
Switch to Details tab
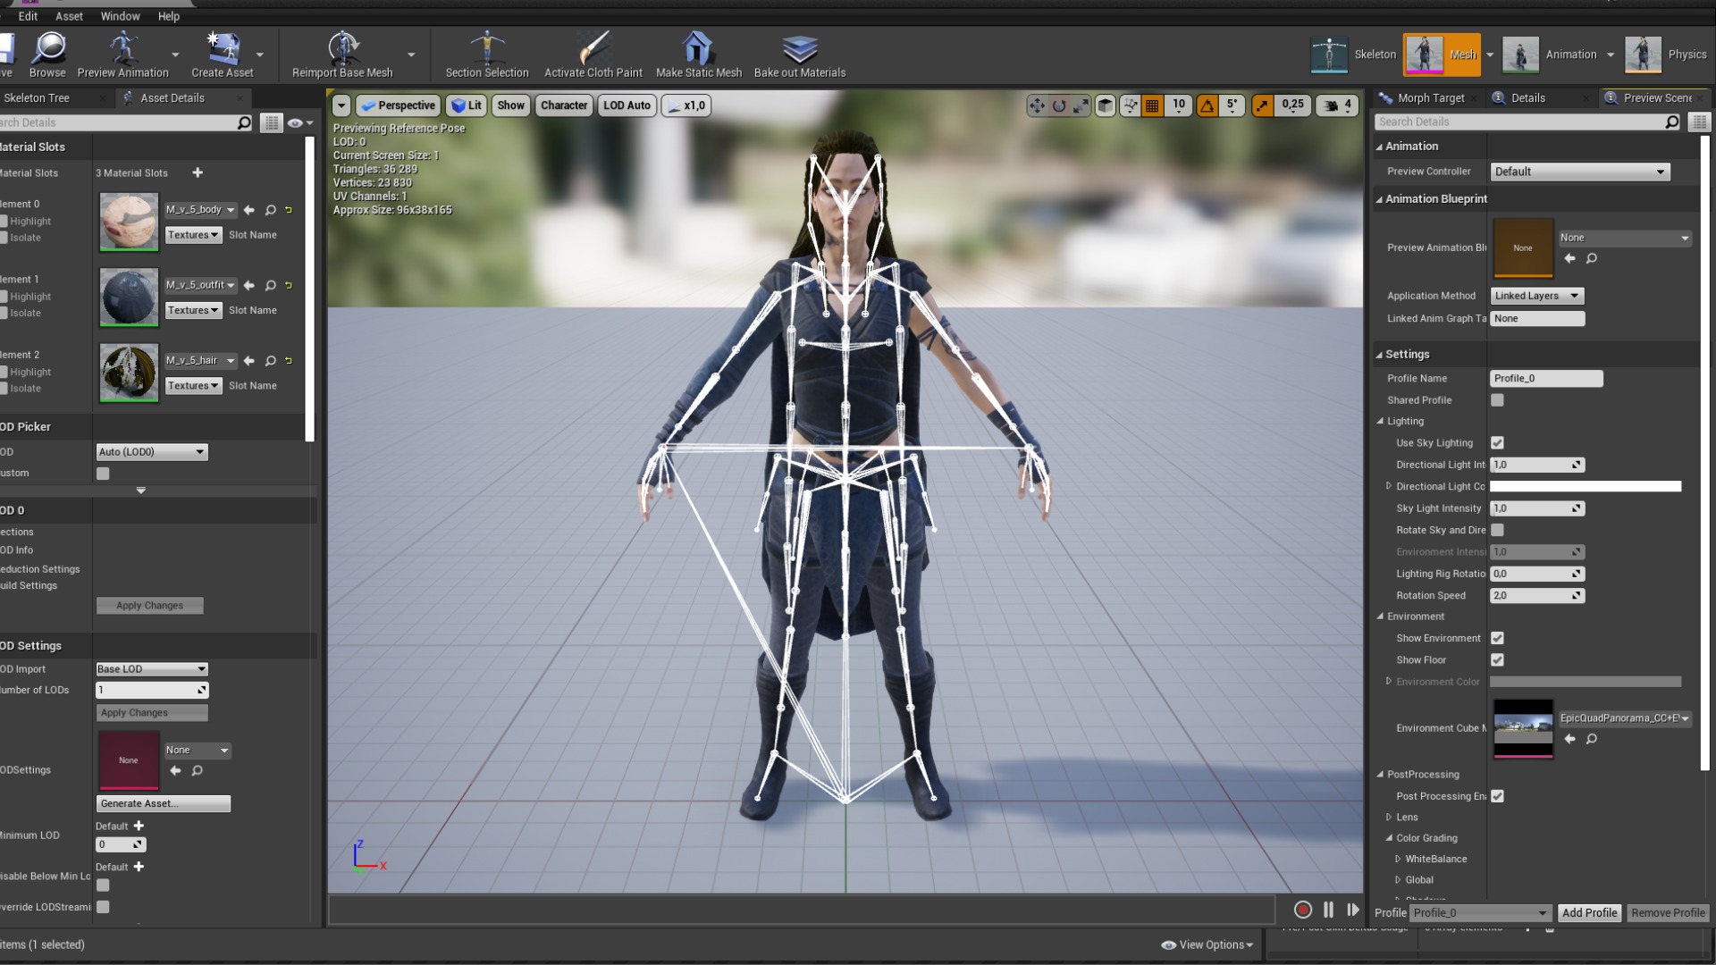coord(1527,98)
